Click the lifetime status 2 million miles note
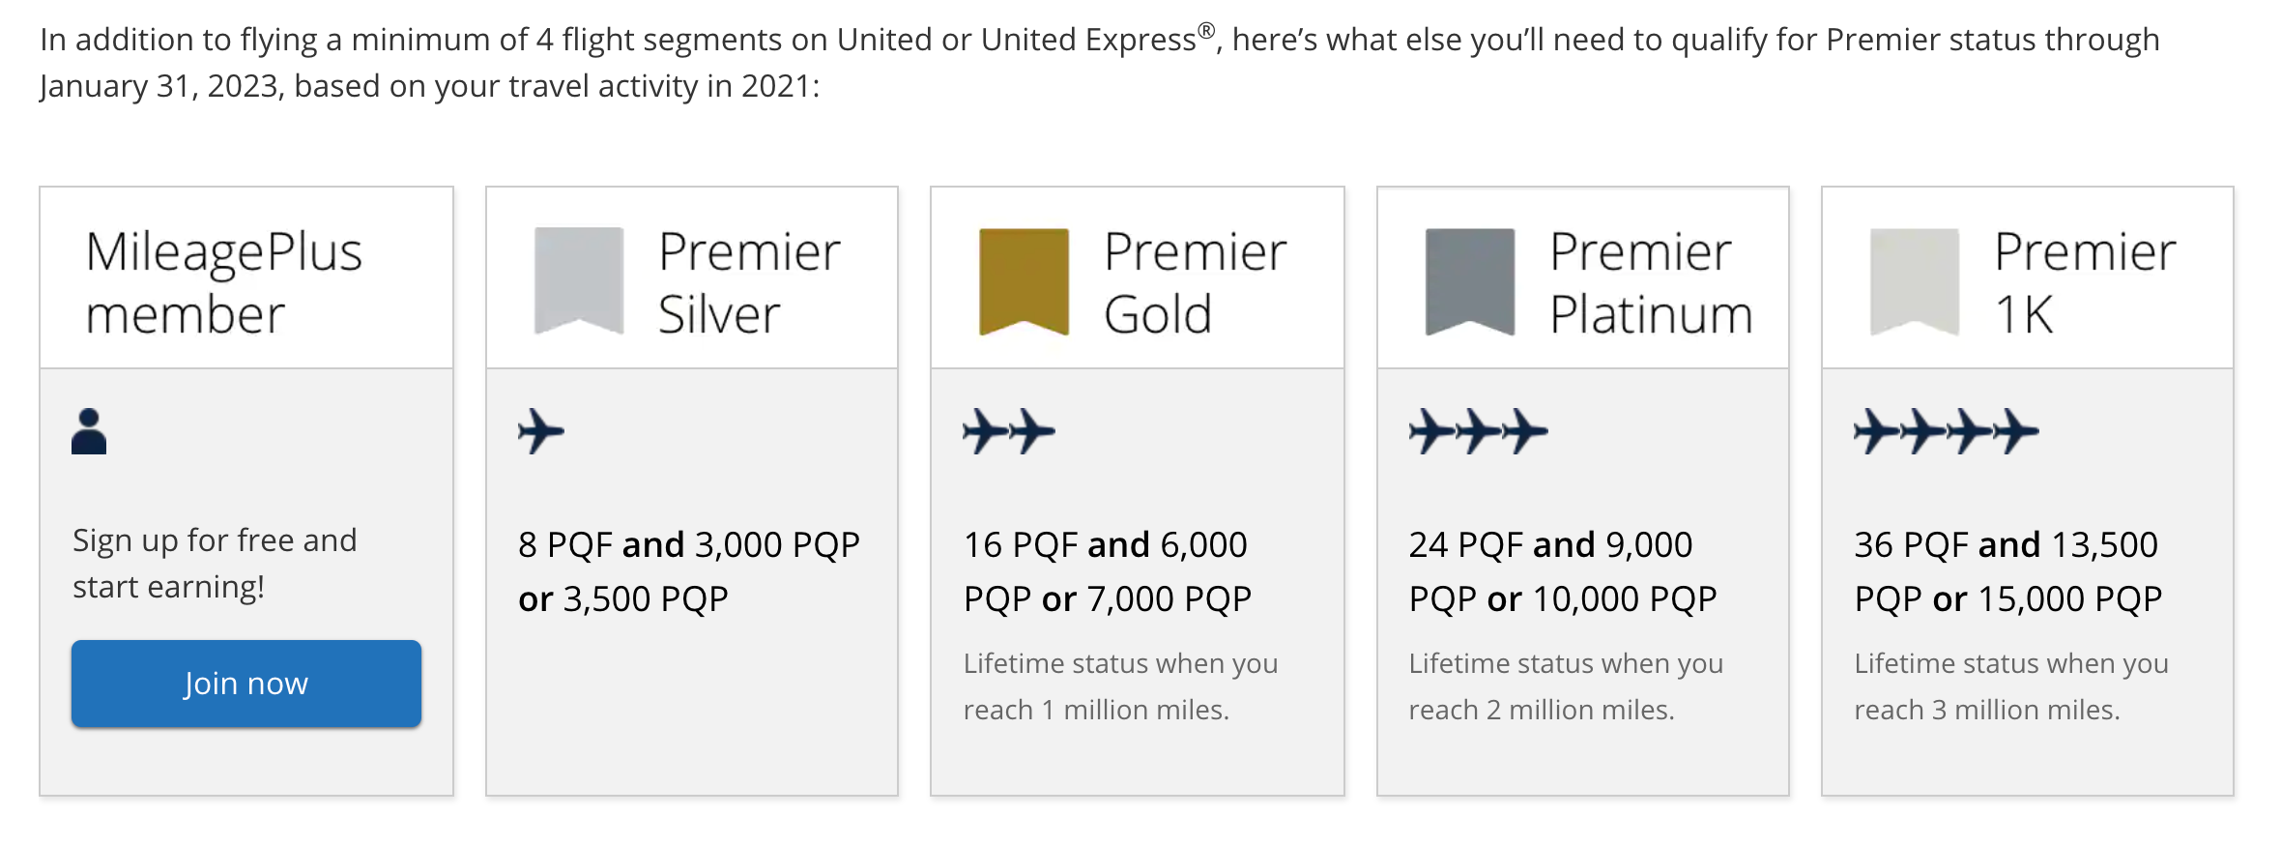Screen dimensions: 2281x845 pos(1565,686)
